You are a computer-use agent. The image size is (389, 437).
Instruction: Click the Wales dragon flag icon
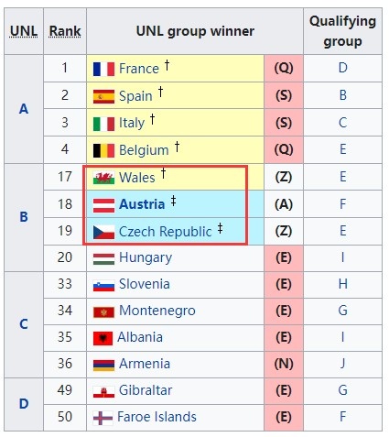pos(103,178)
